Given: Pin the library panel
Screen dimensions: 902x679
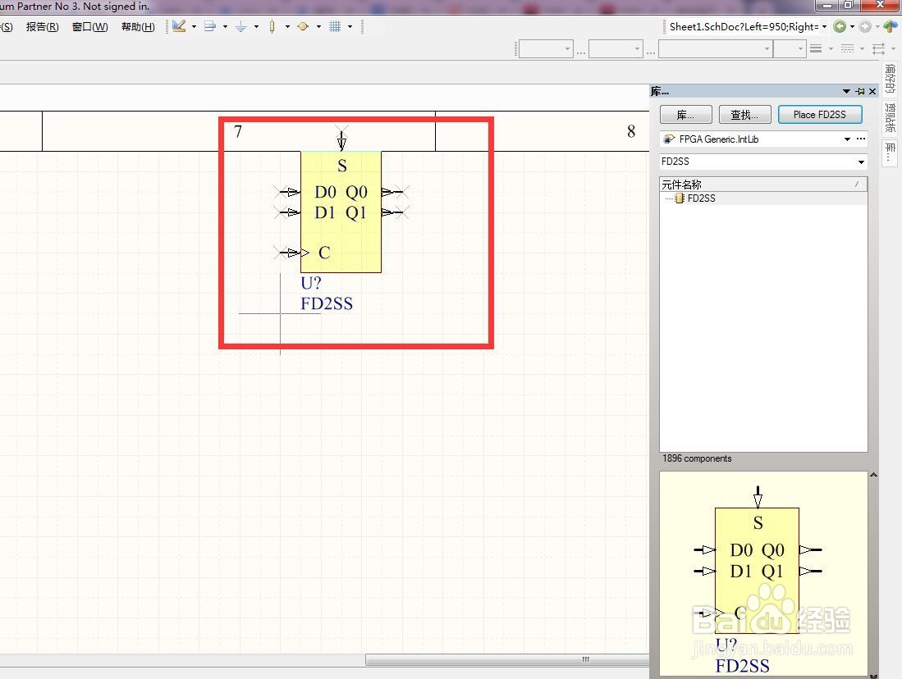Looking at the screenshot, I should point(860,91).
